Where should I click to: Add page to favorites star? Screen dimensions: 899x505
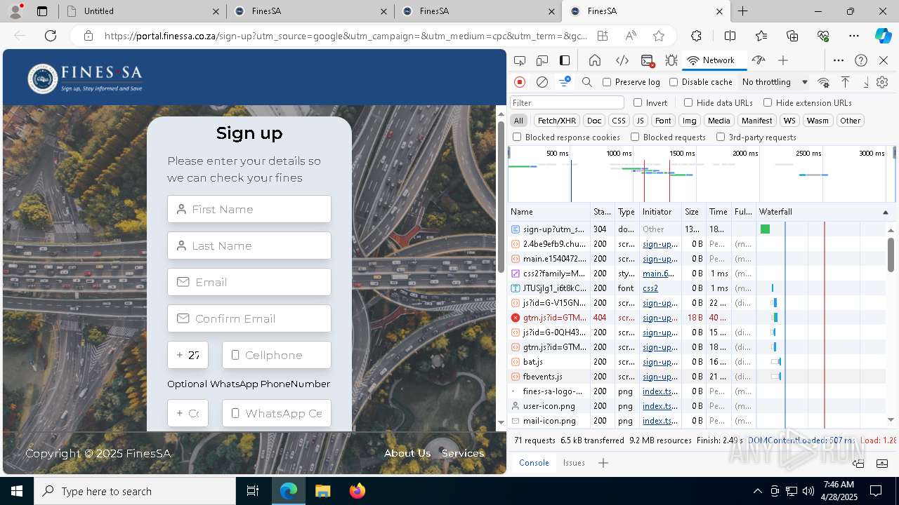pos(659,36)
